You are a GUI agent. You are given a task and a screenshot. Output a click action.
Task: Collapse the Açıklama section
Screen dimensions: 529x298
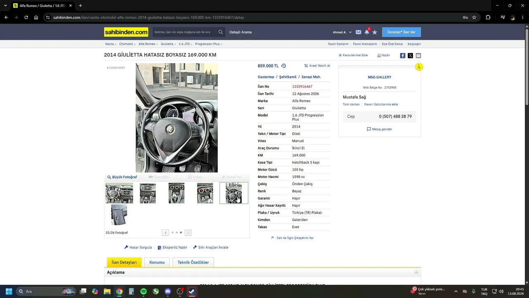[x=417, y=272]
